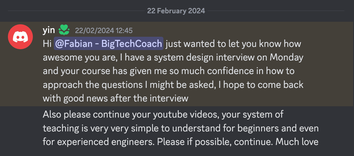The height and width of the screenshot is (156, 354).
Task: Click the 22 February 2024 date divider
Action: point(176,11)
